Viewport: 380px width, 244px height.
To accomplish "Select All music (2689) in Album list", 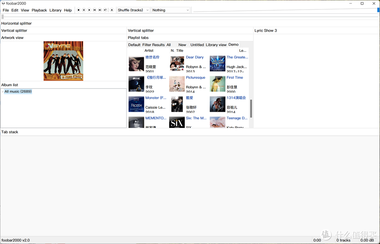I will (18, 91).
